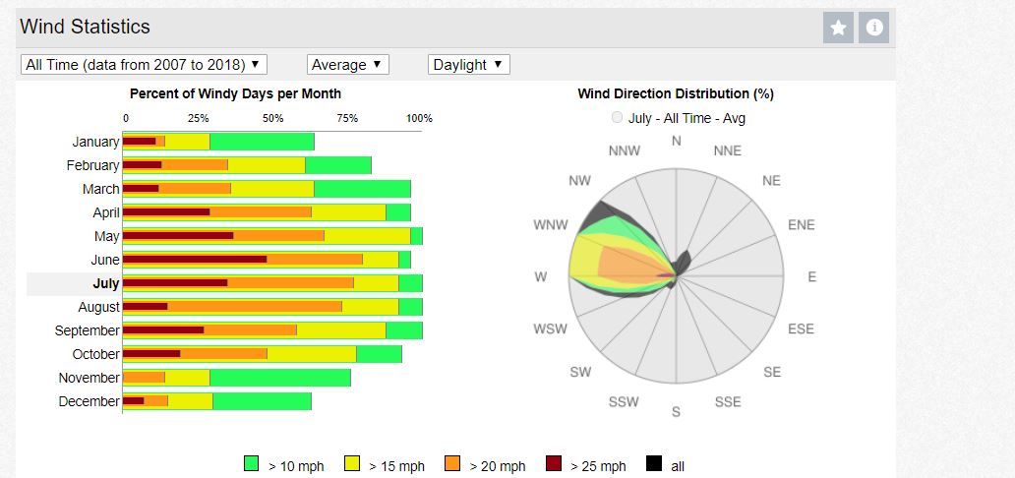This screenshot has height=478, width=1015.
Task: Click the 'Percent of Windy Days per Month' title
Action: (236, 93)
